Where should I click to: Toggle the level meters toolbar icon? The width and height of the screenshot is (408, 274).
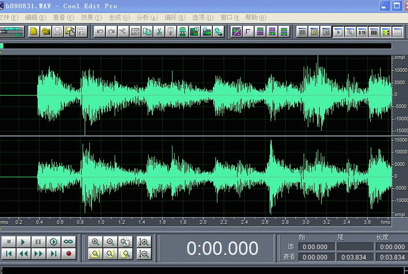pyautogui.click(x=374, y=32)
